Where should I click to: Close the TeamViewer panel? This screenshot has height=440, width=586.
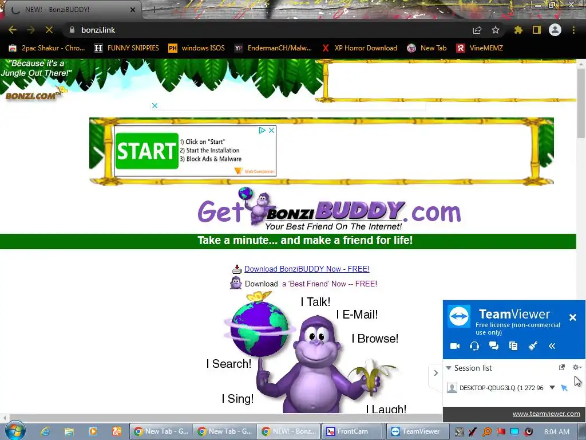(x=572, y=317)
